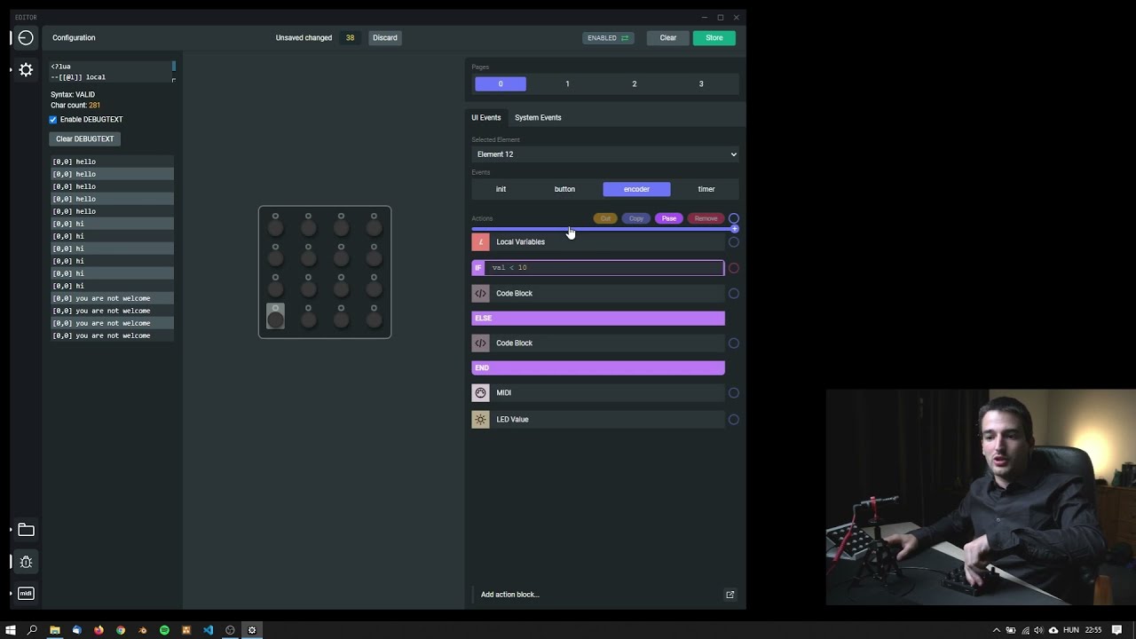The height and width of the screenshot is (639, 1136).
Task: Click the Remove action button
Action: point(706,218)
